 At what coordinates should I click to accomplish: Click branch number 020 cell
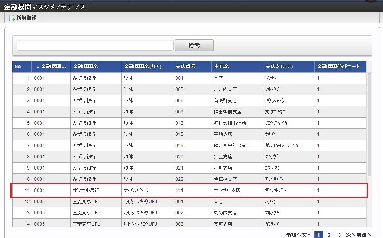pos(192,157)
